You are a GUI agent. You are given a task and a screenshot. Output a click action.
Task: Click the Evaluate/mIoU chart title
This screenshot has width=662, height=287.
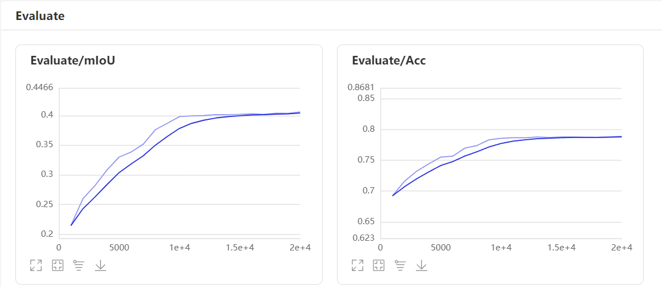coord(73,60)
